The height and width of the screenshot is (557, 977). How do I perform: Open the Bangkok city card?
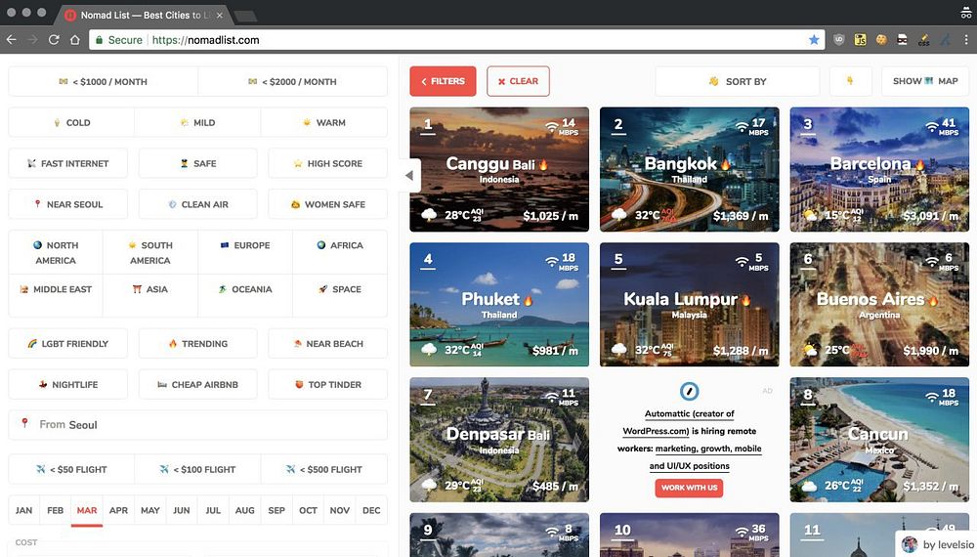tap(689, 169)
